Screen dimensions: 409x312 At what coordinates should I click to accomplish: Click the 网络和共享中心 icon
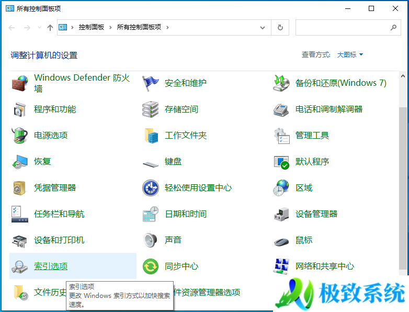(281, 266)
